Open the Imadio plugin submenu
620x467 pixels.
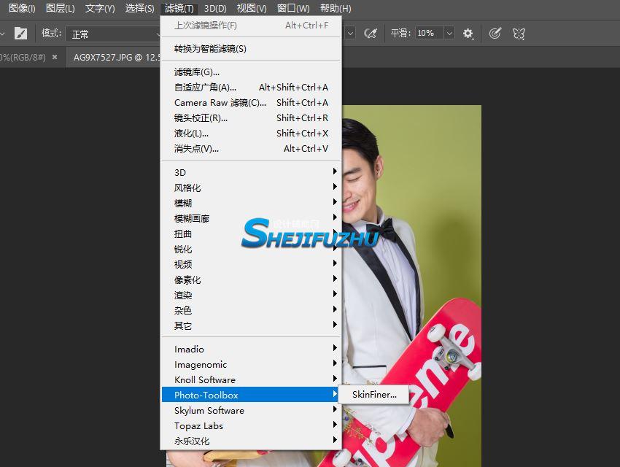[251, 350]
